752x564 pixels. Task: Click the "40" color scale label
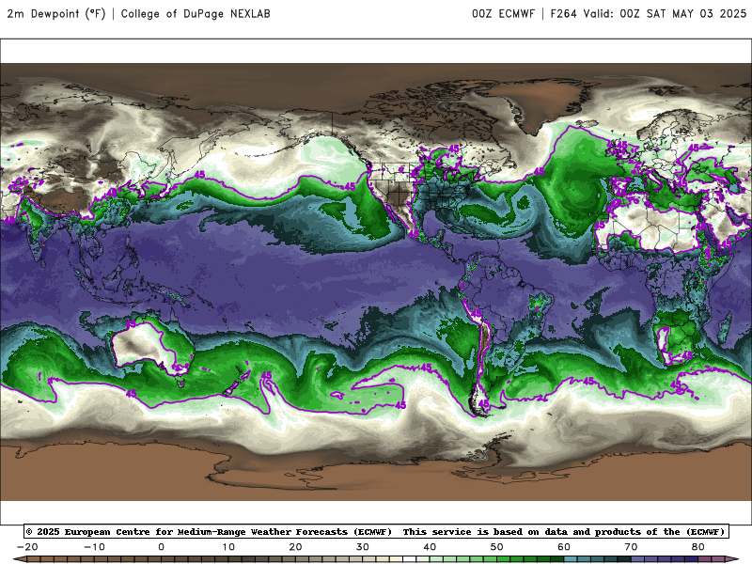430,547
